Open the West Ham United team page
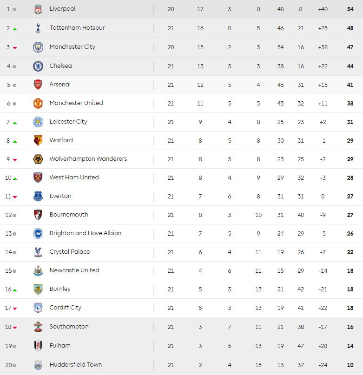Image resolution: width=363 pixels, height=375 pixels. (x=74, y=178)
